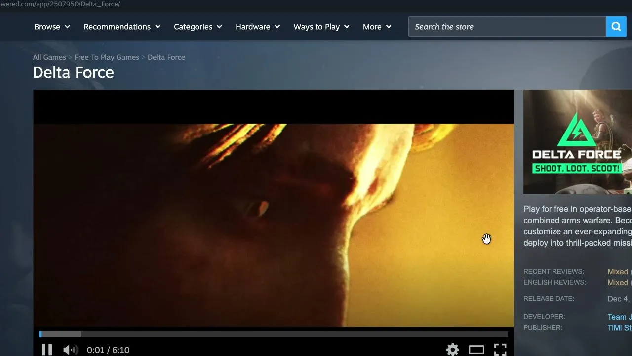Image resolution: width=632 pixels, height=356 pixels.
Task: Click the Delta Force breadcrumb link
Action: (x=166, y=57)
